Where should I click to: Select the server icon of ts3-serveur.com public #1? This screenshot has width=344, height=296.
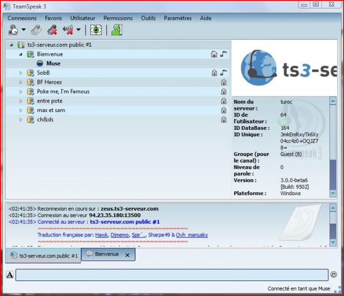click(21, 45)
